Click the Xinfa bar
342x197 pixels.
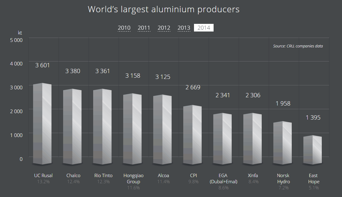pos(253,139)
